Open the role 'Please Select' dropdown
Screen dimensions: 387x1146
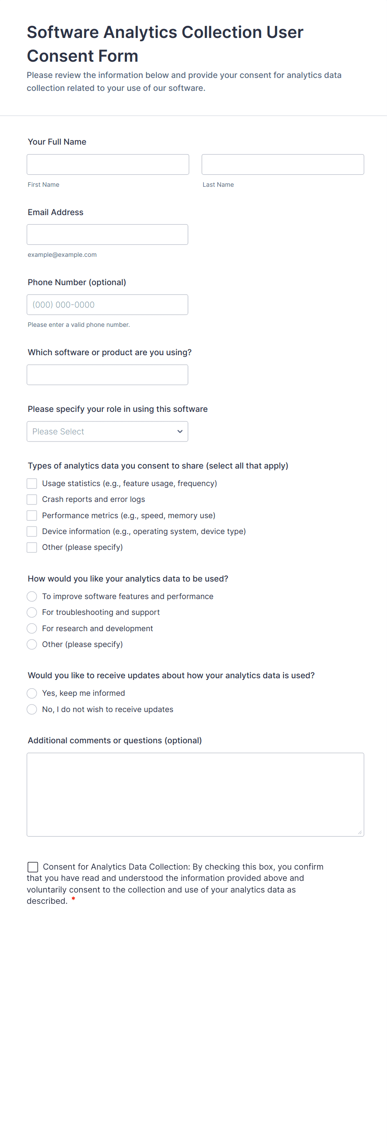102,431
